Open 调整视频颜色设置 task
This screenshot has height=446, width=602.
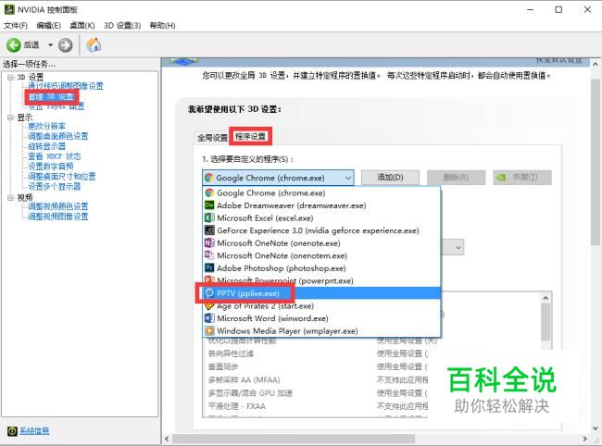click(x=58, y=206)
